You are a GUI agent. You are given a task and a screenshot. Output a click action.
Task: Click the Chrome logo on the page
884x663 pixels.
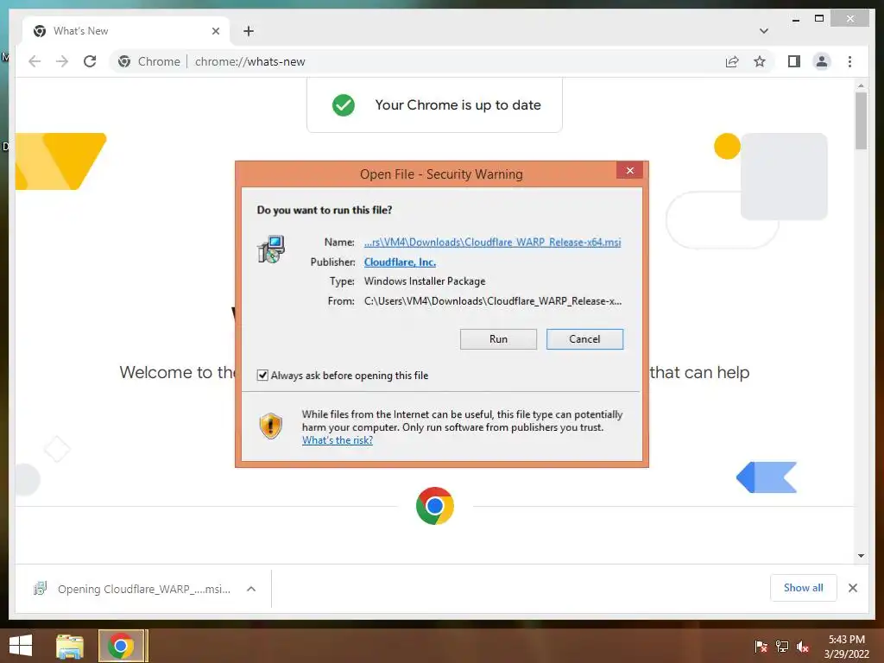(x=435, y=506)
